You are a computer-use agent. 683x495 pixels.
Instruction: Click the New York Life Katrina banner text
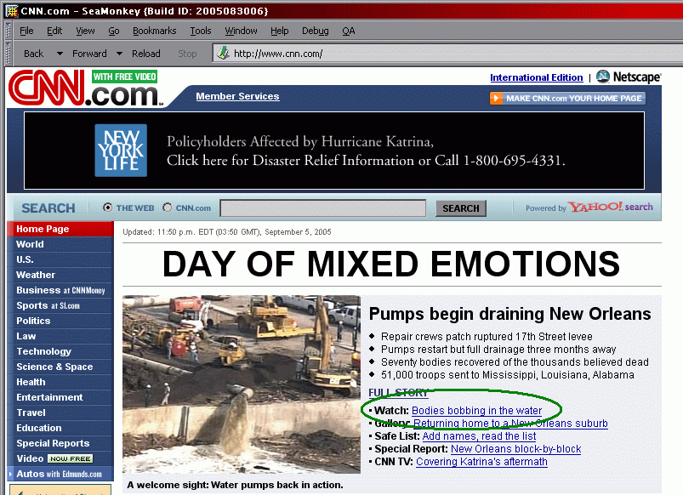(366, 151)
